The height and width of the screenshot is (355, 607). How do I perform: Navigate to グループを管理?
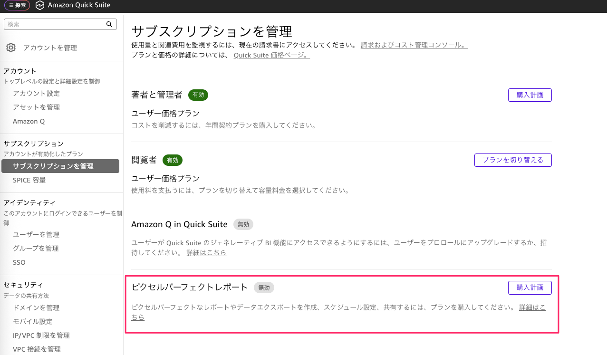(36, 248)
